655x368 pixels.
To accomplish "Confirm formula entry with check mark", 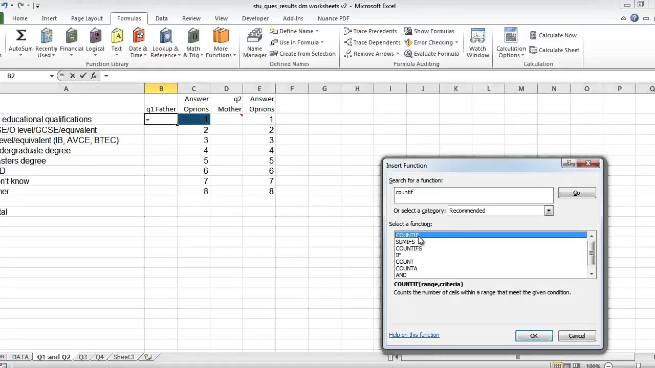I will click(x=83, y=76).
